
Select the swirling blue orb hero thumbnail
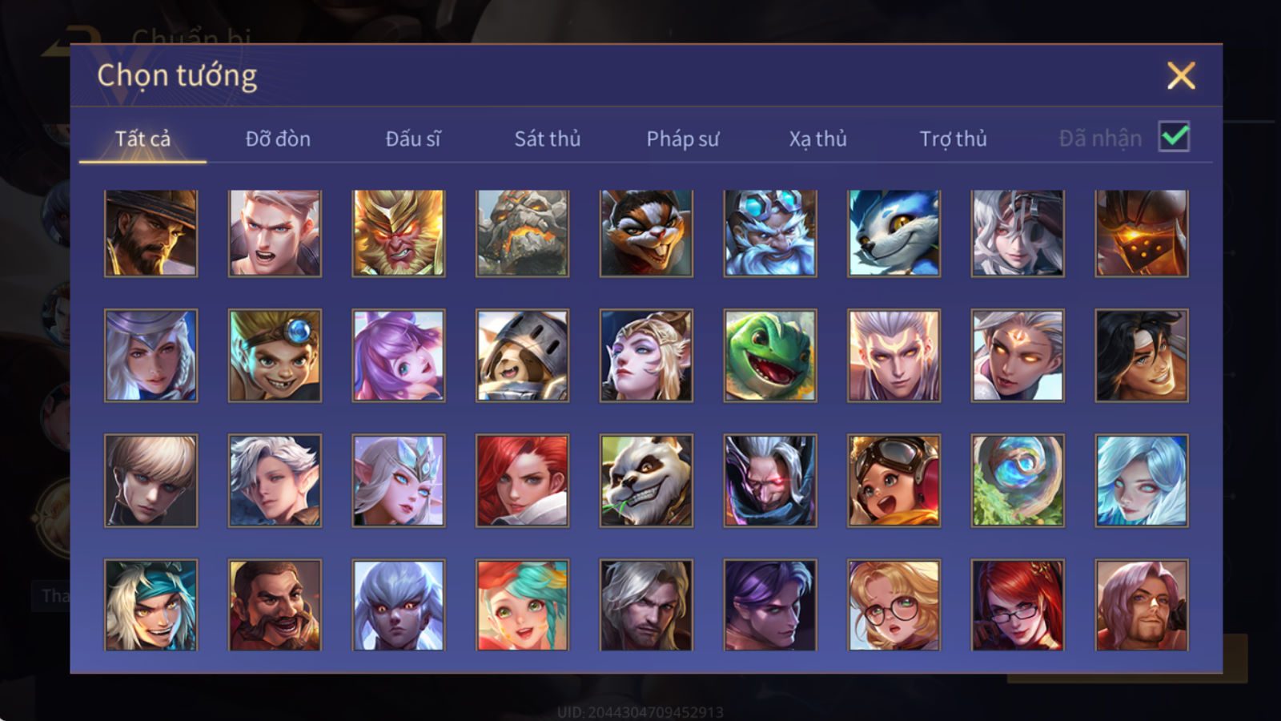1018,481
